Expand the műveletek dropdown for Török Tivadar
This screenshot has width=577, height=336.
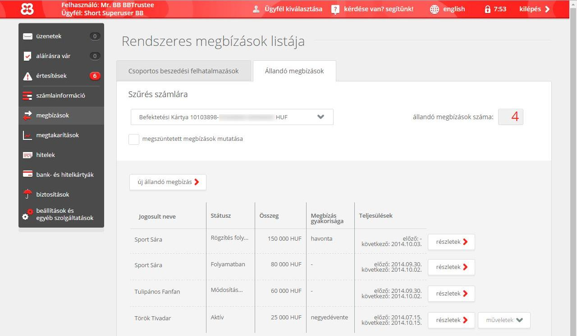coord(504,320)
